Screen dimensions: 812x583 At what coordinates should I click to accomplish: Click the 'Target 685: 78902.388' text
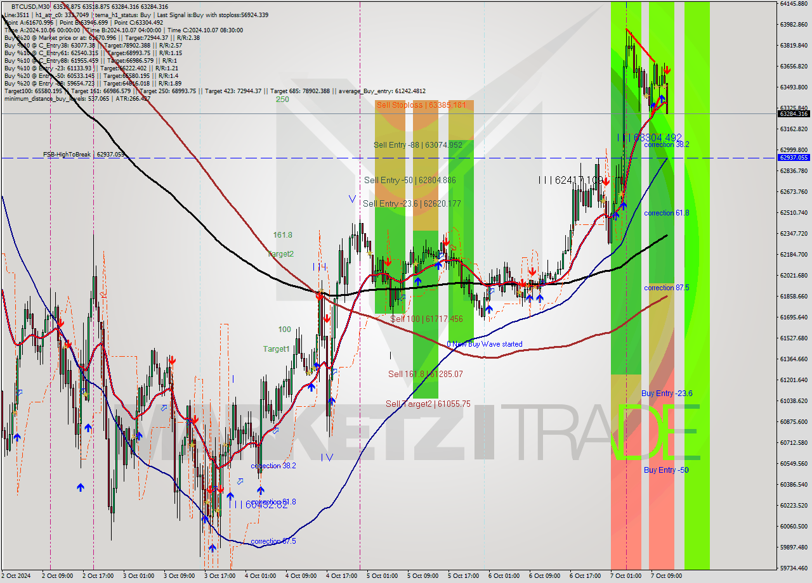[x=307, y=91]
